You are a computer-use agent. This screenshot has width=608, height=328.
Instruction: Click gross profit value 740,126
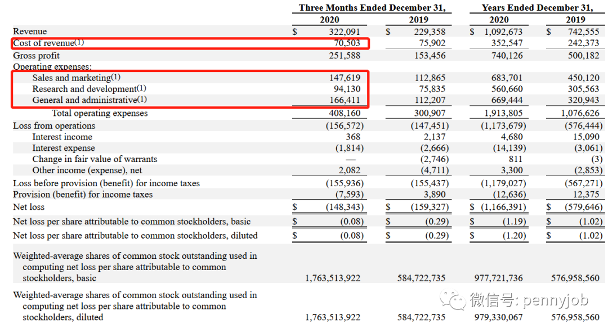point(507,56)
